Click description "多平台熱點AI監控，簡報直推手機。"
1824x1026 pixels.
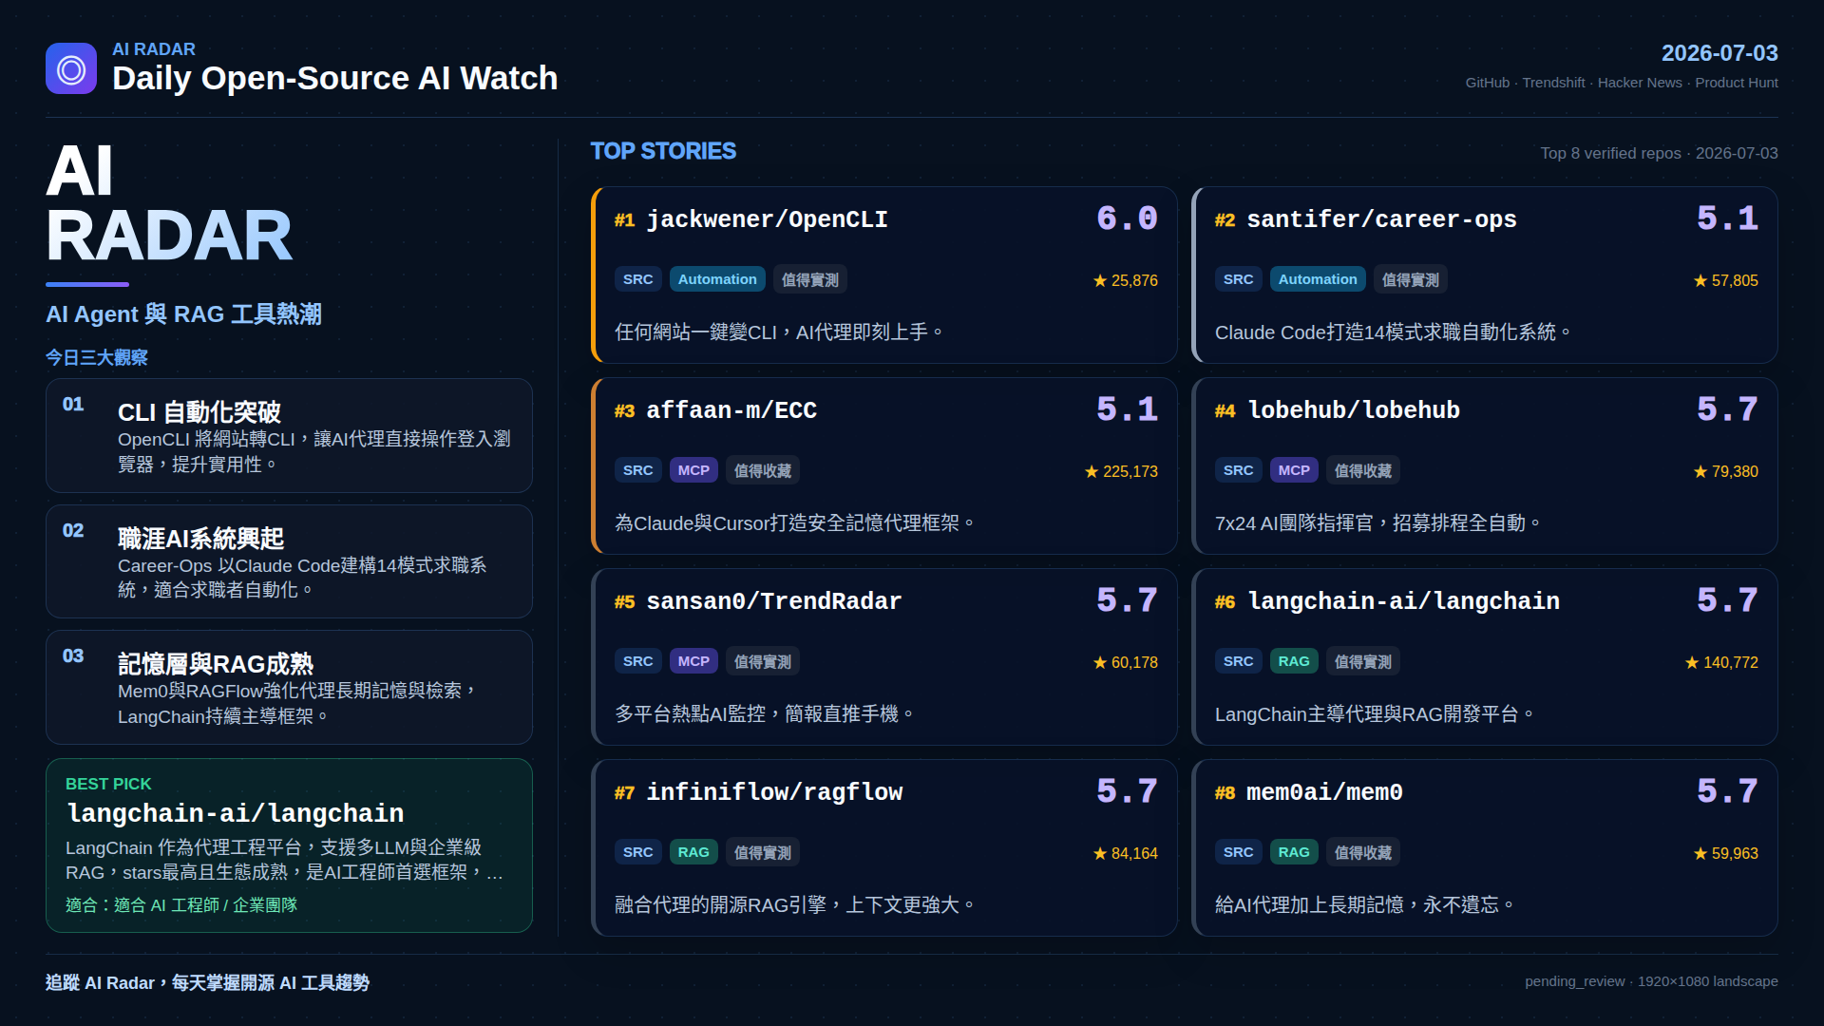[x=765, y=714]
